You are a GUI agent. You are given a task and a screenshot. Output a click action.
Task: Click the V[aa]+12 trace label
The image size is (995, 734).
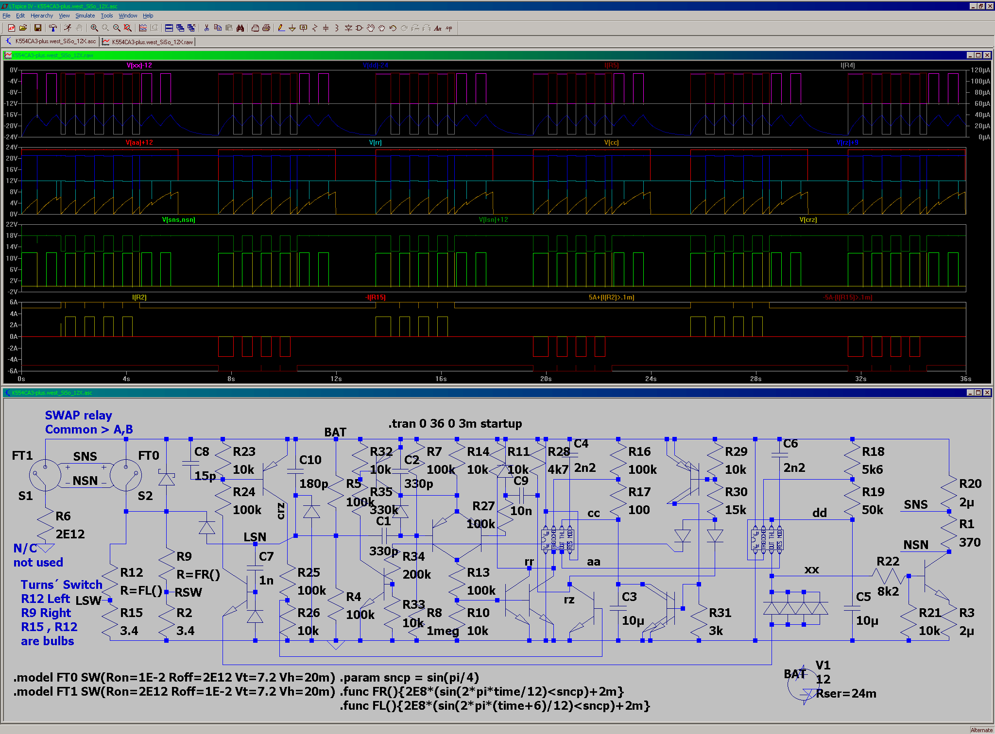click(139, 143)
